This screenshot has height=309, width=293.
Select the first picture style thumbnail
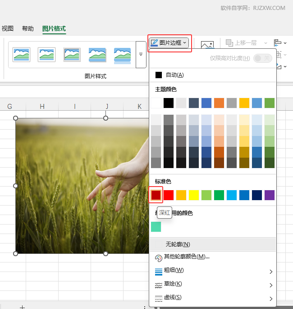point(21,55)
